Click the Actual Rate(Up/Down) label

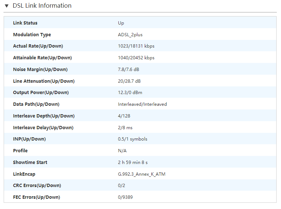(x=38, y=46)
